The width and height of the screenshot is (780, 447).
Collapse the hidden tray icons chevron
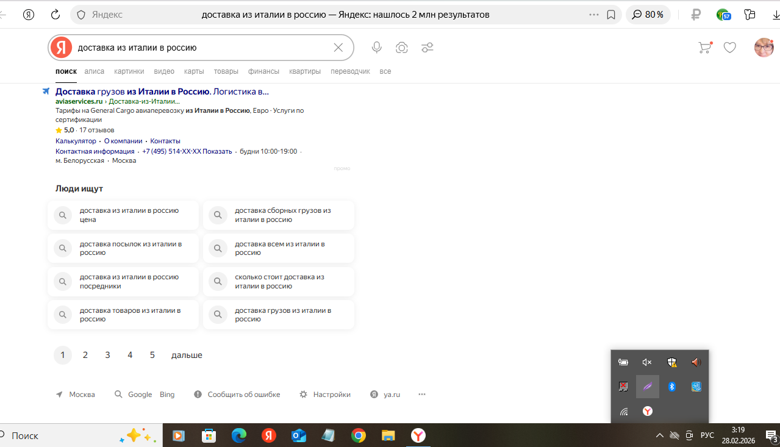(x=659, y=435)
